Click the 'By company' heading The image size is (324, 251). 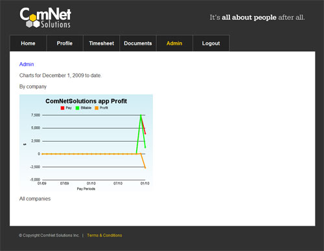click(x=33, y=87)
